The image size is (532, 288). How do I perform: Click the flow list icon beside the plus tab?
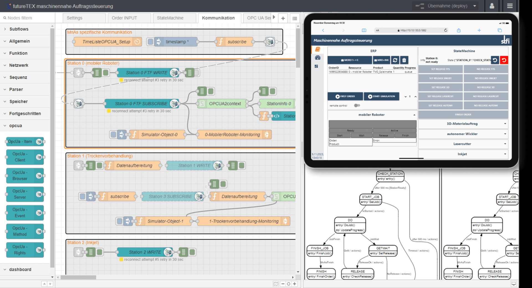click(x=295, y=18)
